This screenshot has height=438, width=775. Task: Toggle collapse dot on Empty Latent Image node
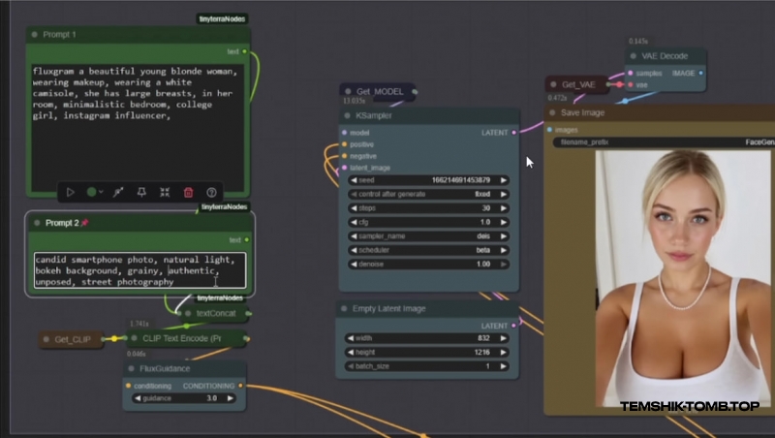346,309
